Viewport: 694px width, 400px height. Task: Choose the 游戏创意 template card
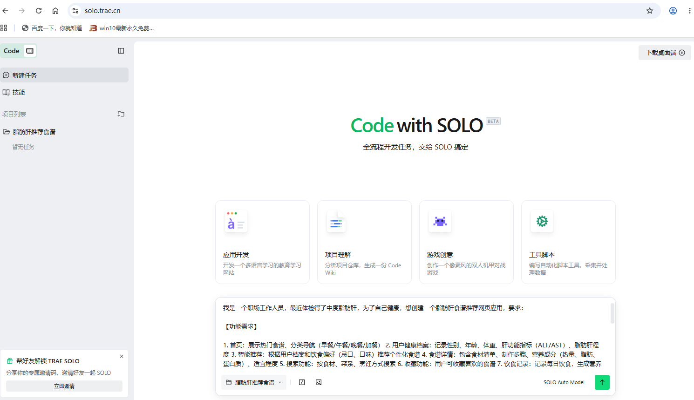pos(466,242)
